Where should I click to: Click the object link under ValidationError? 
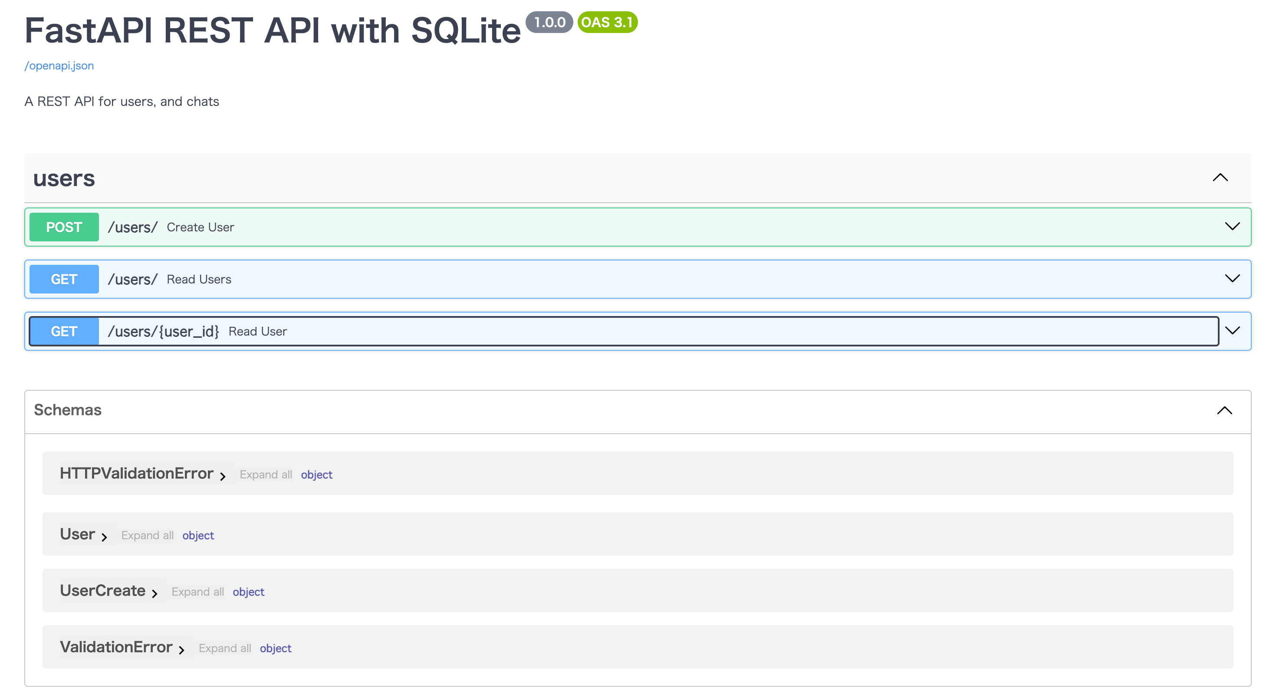[x=276, y=648]
